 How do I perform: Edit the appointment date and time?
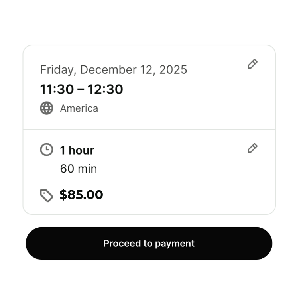(252, 64)
